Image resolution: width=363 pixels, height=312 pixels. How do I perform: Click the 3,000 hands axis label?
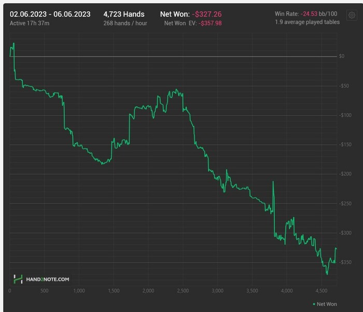coord(217,291)
